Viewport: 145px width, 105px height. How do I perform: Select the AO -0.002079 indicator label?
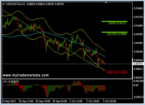coord(11,82)
